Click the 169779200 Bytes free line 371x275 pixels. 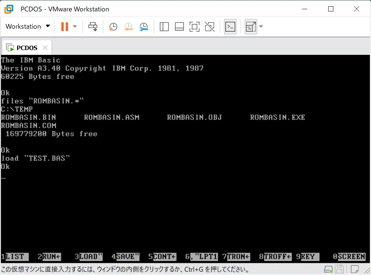pos(51,134)
